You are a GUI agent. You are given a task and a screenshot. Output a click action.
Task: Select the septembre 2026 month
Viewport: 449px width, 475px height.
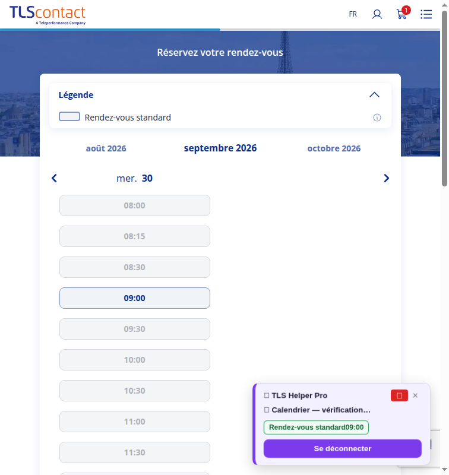pos(220,148)
